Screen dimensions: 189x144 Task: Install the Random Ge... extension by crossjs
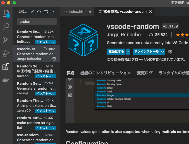[45, 94]
